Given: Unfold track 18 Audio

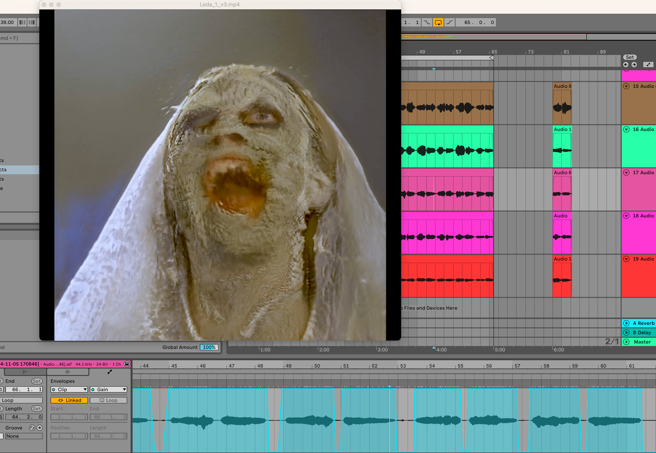Looking at the screenshot, I should coord(626,216).
